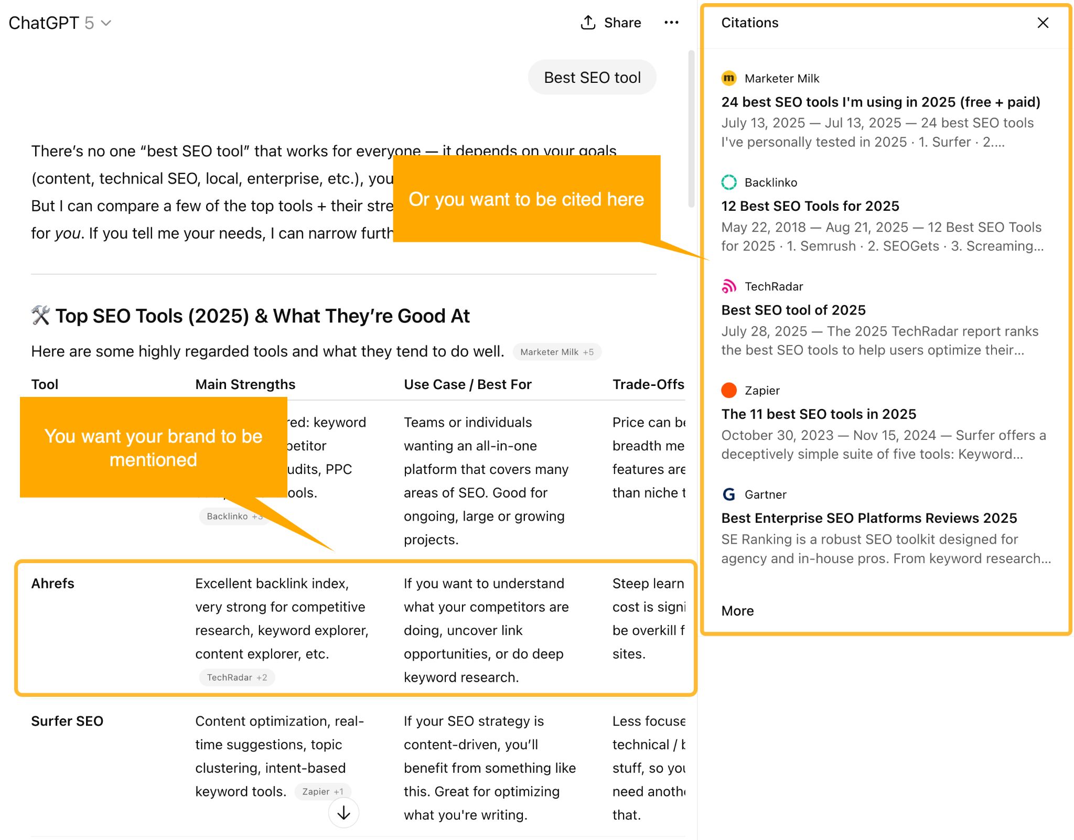This screenshot has width=1074, height=840.
Task: Click the TechRadar logo icon
Action: point(729,286)
